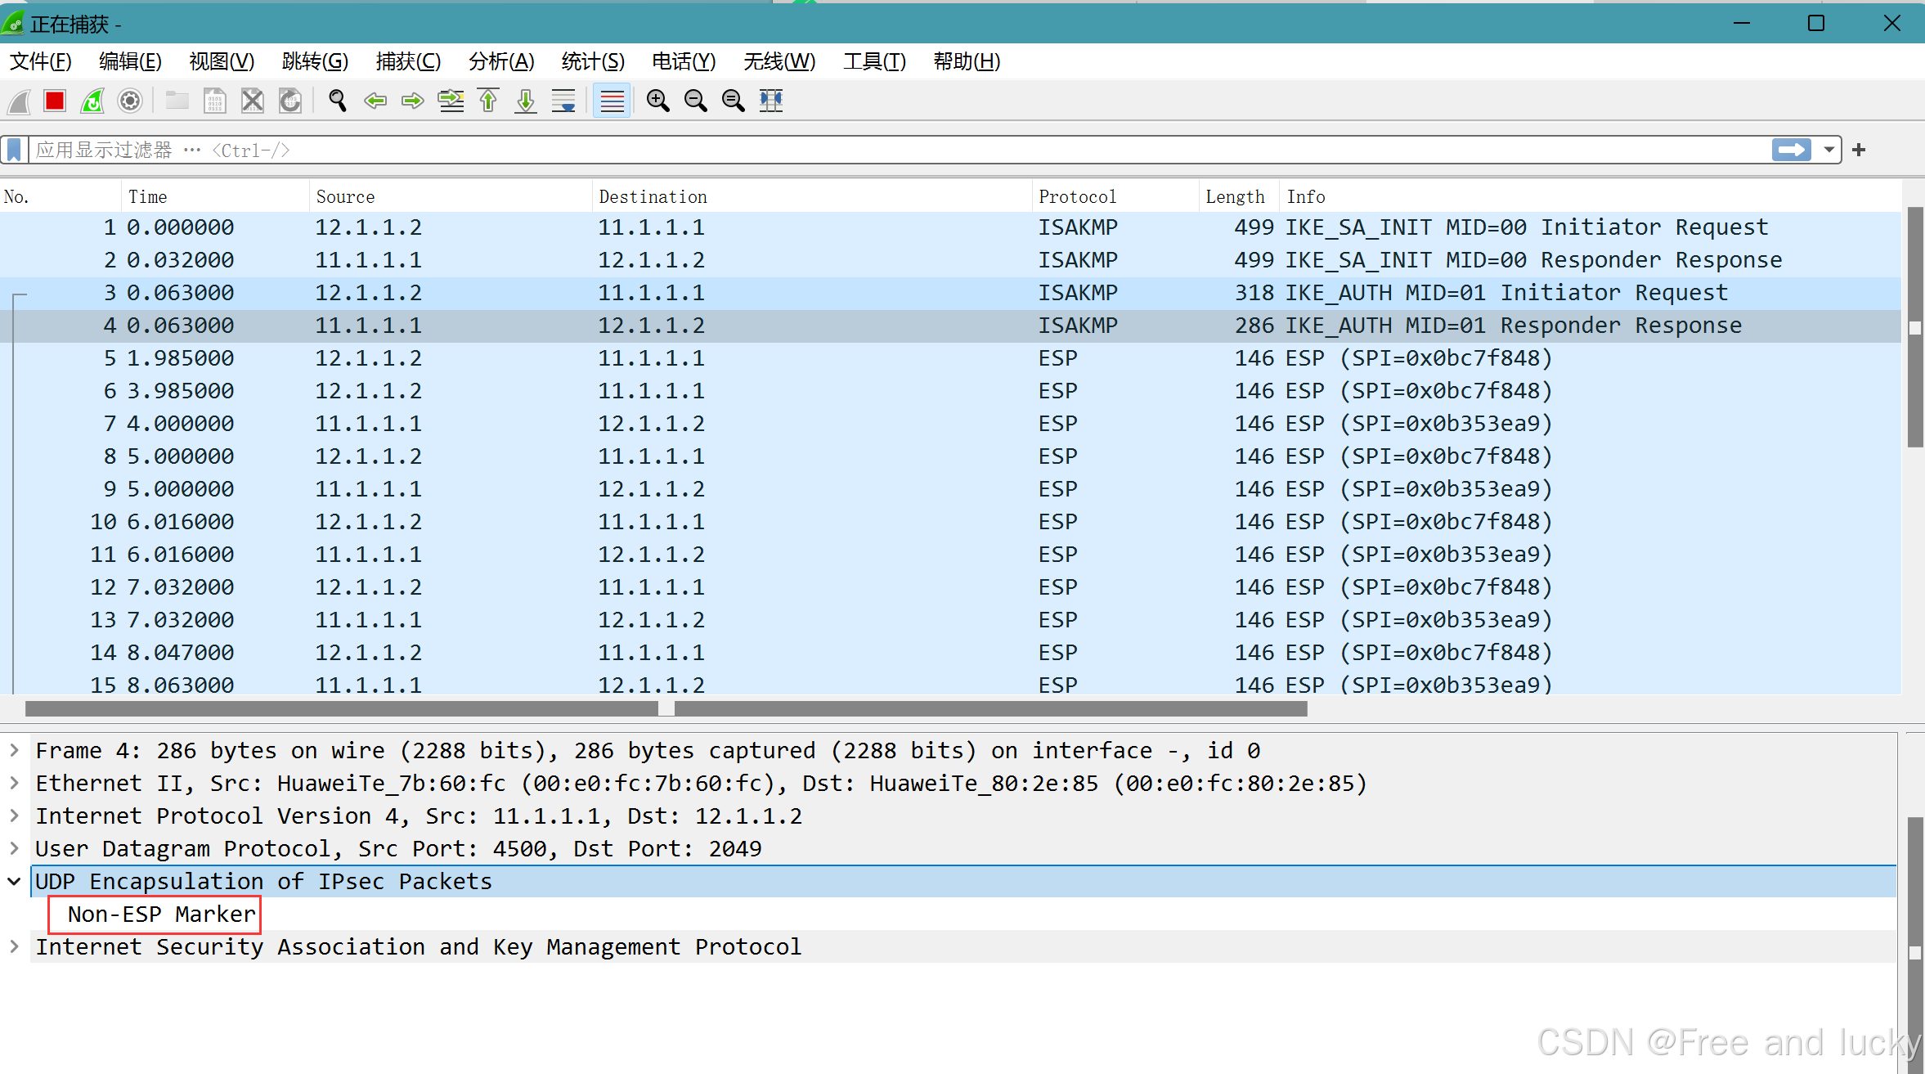Restart the current capture
This screenshot has width=1925, height=1074.
tap(92, 101)
